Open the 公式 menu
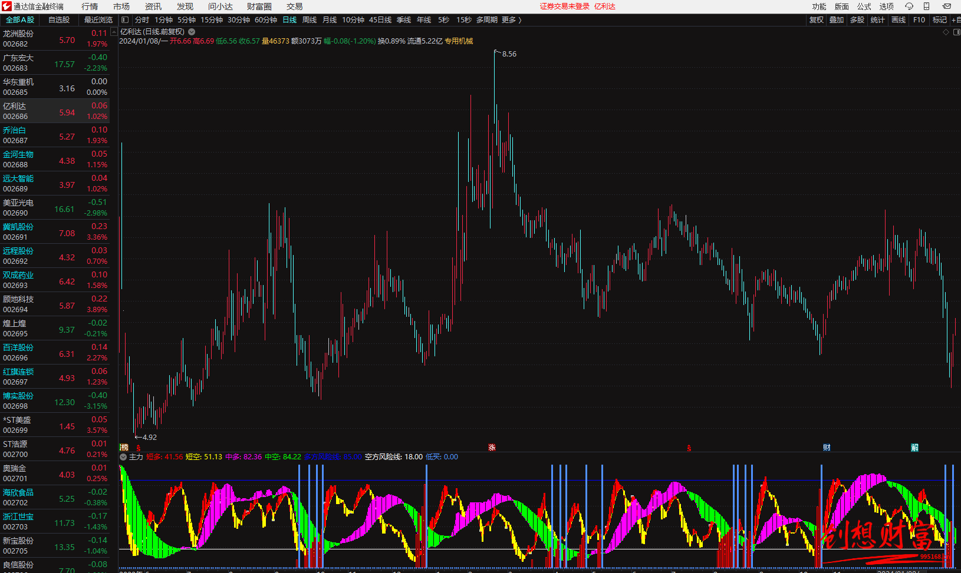Viewport: 961px width, 573px height. pyautogui.click(x=864, y=6)
